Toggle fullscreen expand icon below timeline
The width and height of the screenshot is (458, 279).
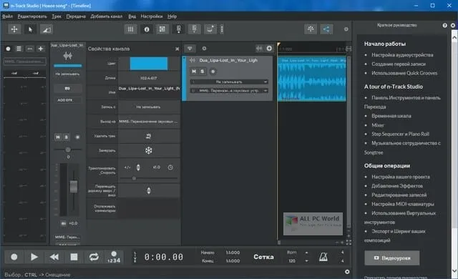tap(349, 243)
